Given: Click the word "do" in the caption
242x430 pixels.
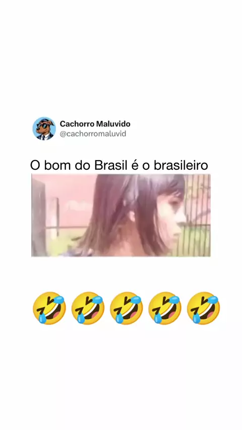Looking at the screenshot, I should pyautogui.click(x=82, y=166).
